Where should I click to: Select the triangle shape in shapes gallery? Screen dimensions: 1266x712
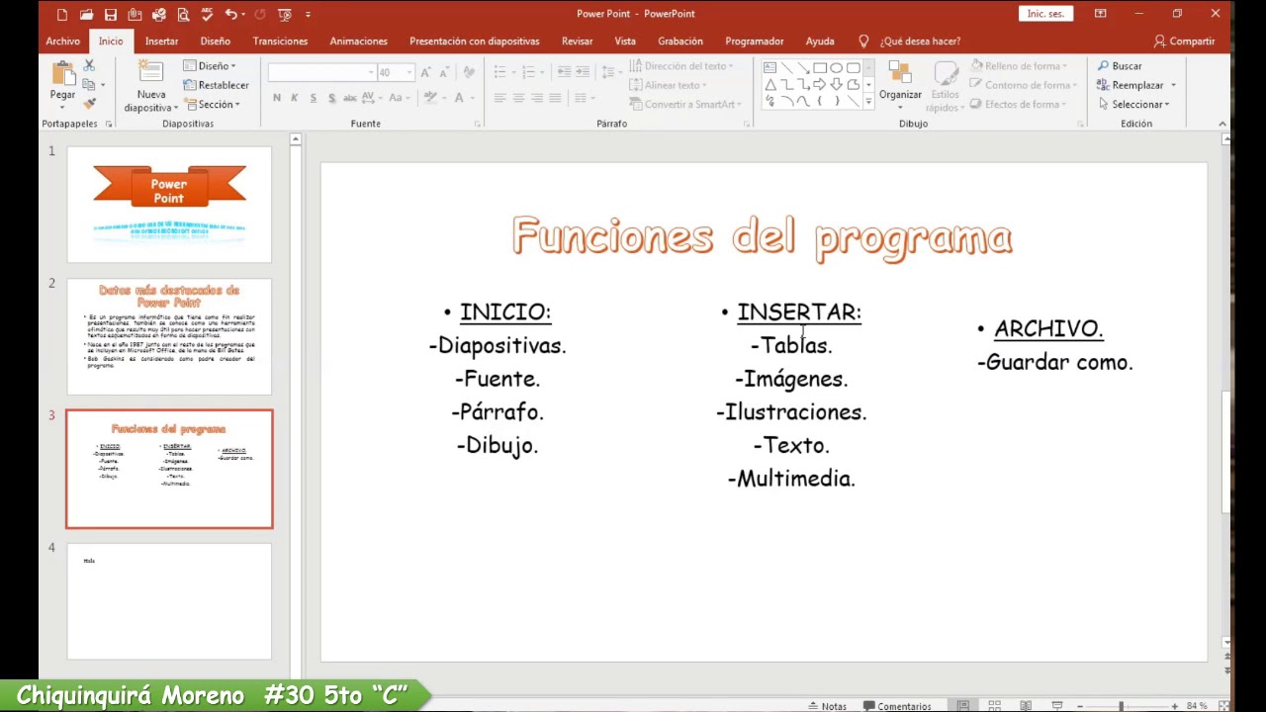[769, 84]
